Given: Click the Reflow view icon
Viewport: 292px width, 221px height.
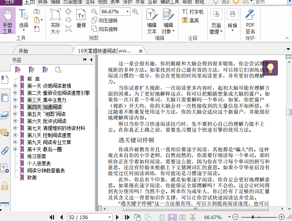Looking at the screenshot, I should [81, 19].
